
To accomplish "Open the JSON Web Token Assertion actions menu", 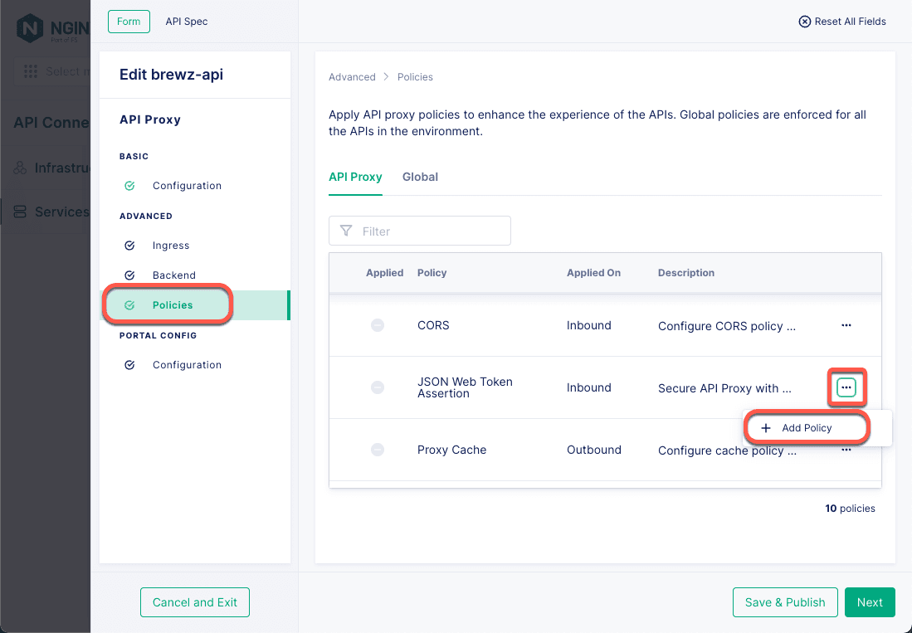I will tap(846, 387).
